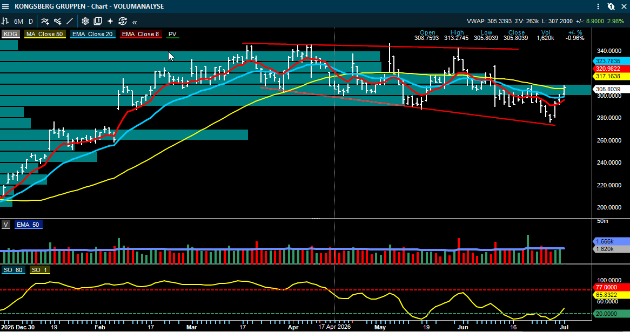Open the chart templates icon
Viewport: 630px width, 332px height.
(98, 21)
